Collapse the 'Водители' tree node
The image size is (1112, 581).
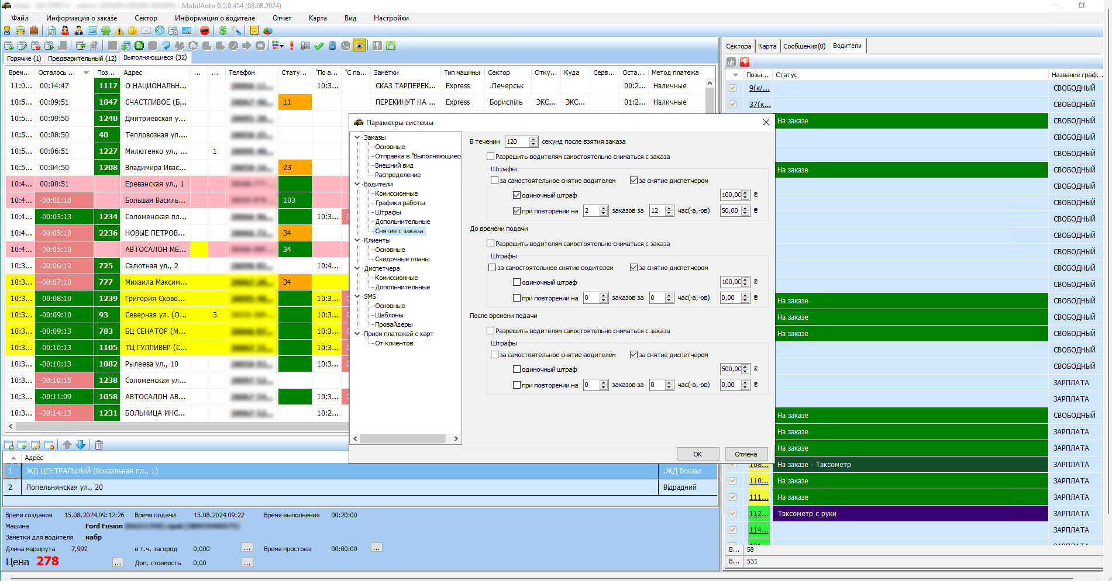pyautogui.click(x=357, y=184)
